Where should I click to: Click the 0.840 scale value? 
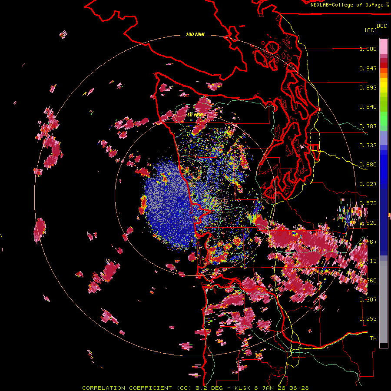pos(368,107)
